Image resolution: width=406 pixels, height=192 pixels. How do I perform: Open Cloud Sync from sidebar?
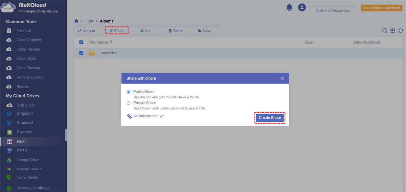click(26, 58)
